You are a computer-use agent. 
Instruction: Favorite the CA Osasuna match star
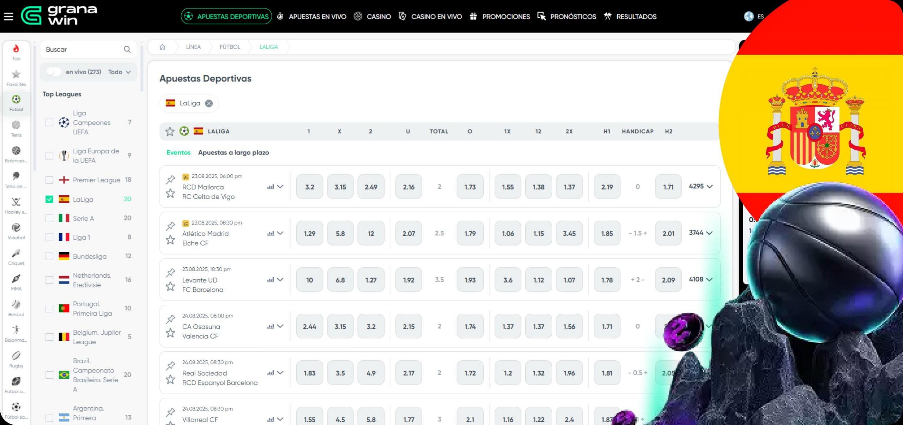170,333
